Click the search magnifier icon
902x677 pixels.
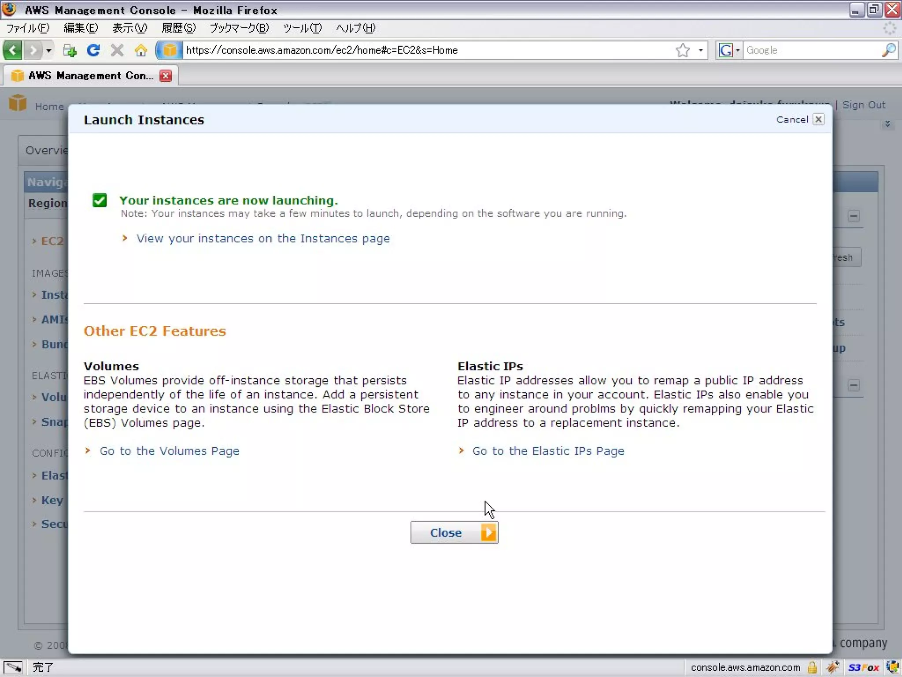[889, 50]
